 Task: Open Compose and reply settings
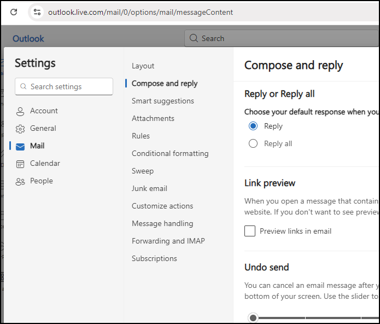click(165, 83)
